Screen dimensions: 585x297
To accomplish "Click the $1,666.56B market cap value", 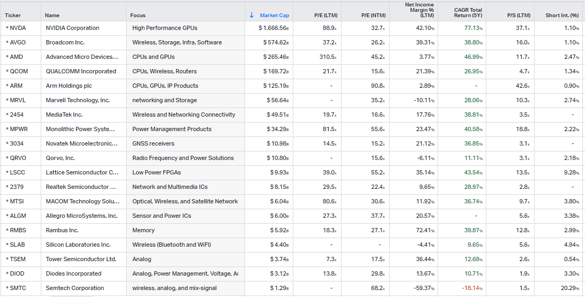I will pos(273,28).
